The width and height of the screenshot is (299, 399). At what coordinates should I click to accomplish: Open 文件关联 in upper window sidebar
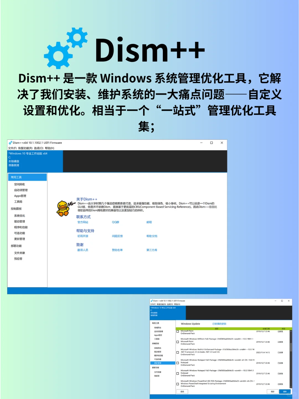tap(19, 253)
